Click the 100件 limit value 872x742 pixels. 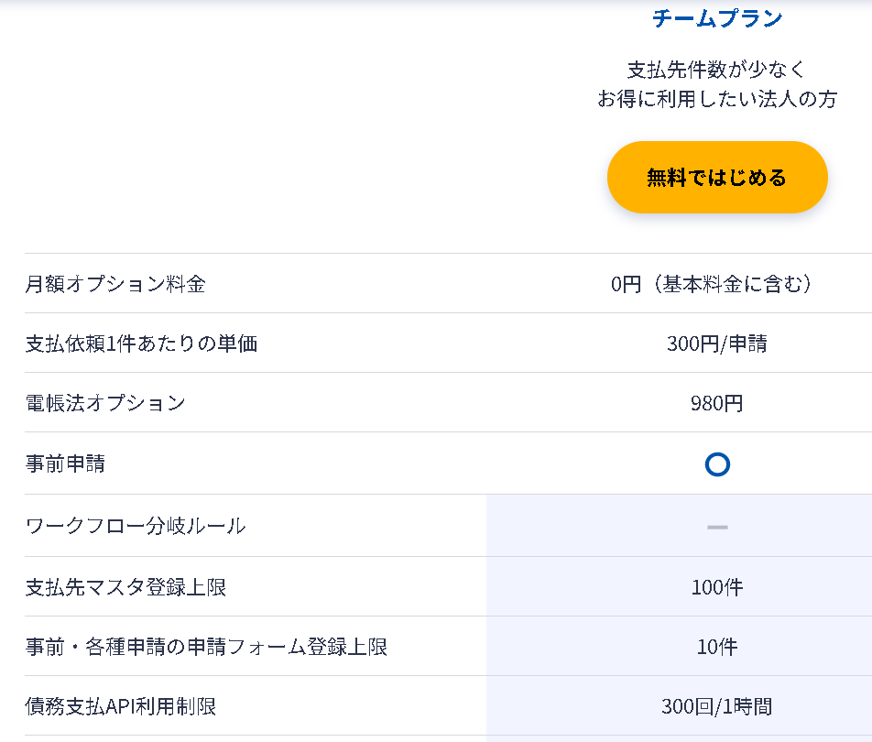[717, 587]
